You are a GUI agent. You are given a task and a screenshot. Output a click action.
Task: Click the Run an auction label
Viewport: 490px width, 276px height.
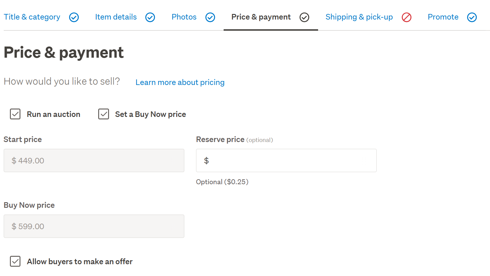(x=54, y=114)
